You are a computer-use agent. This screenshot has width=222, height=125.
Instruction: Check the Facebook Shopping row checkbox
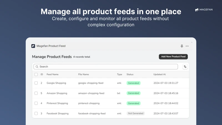(36, 113)
